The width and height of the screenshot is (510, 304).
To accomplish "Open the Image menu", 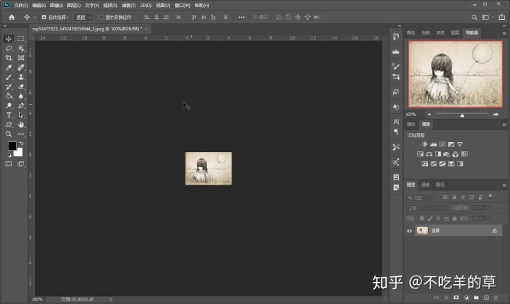I will coord(56,6).
